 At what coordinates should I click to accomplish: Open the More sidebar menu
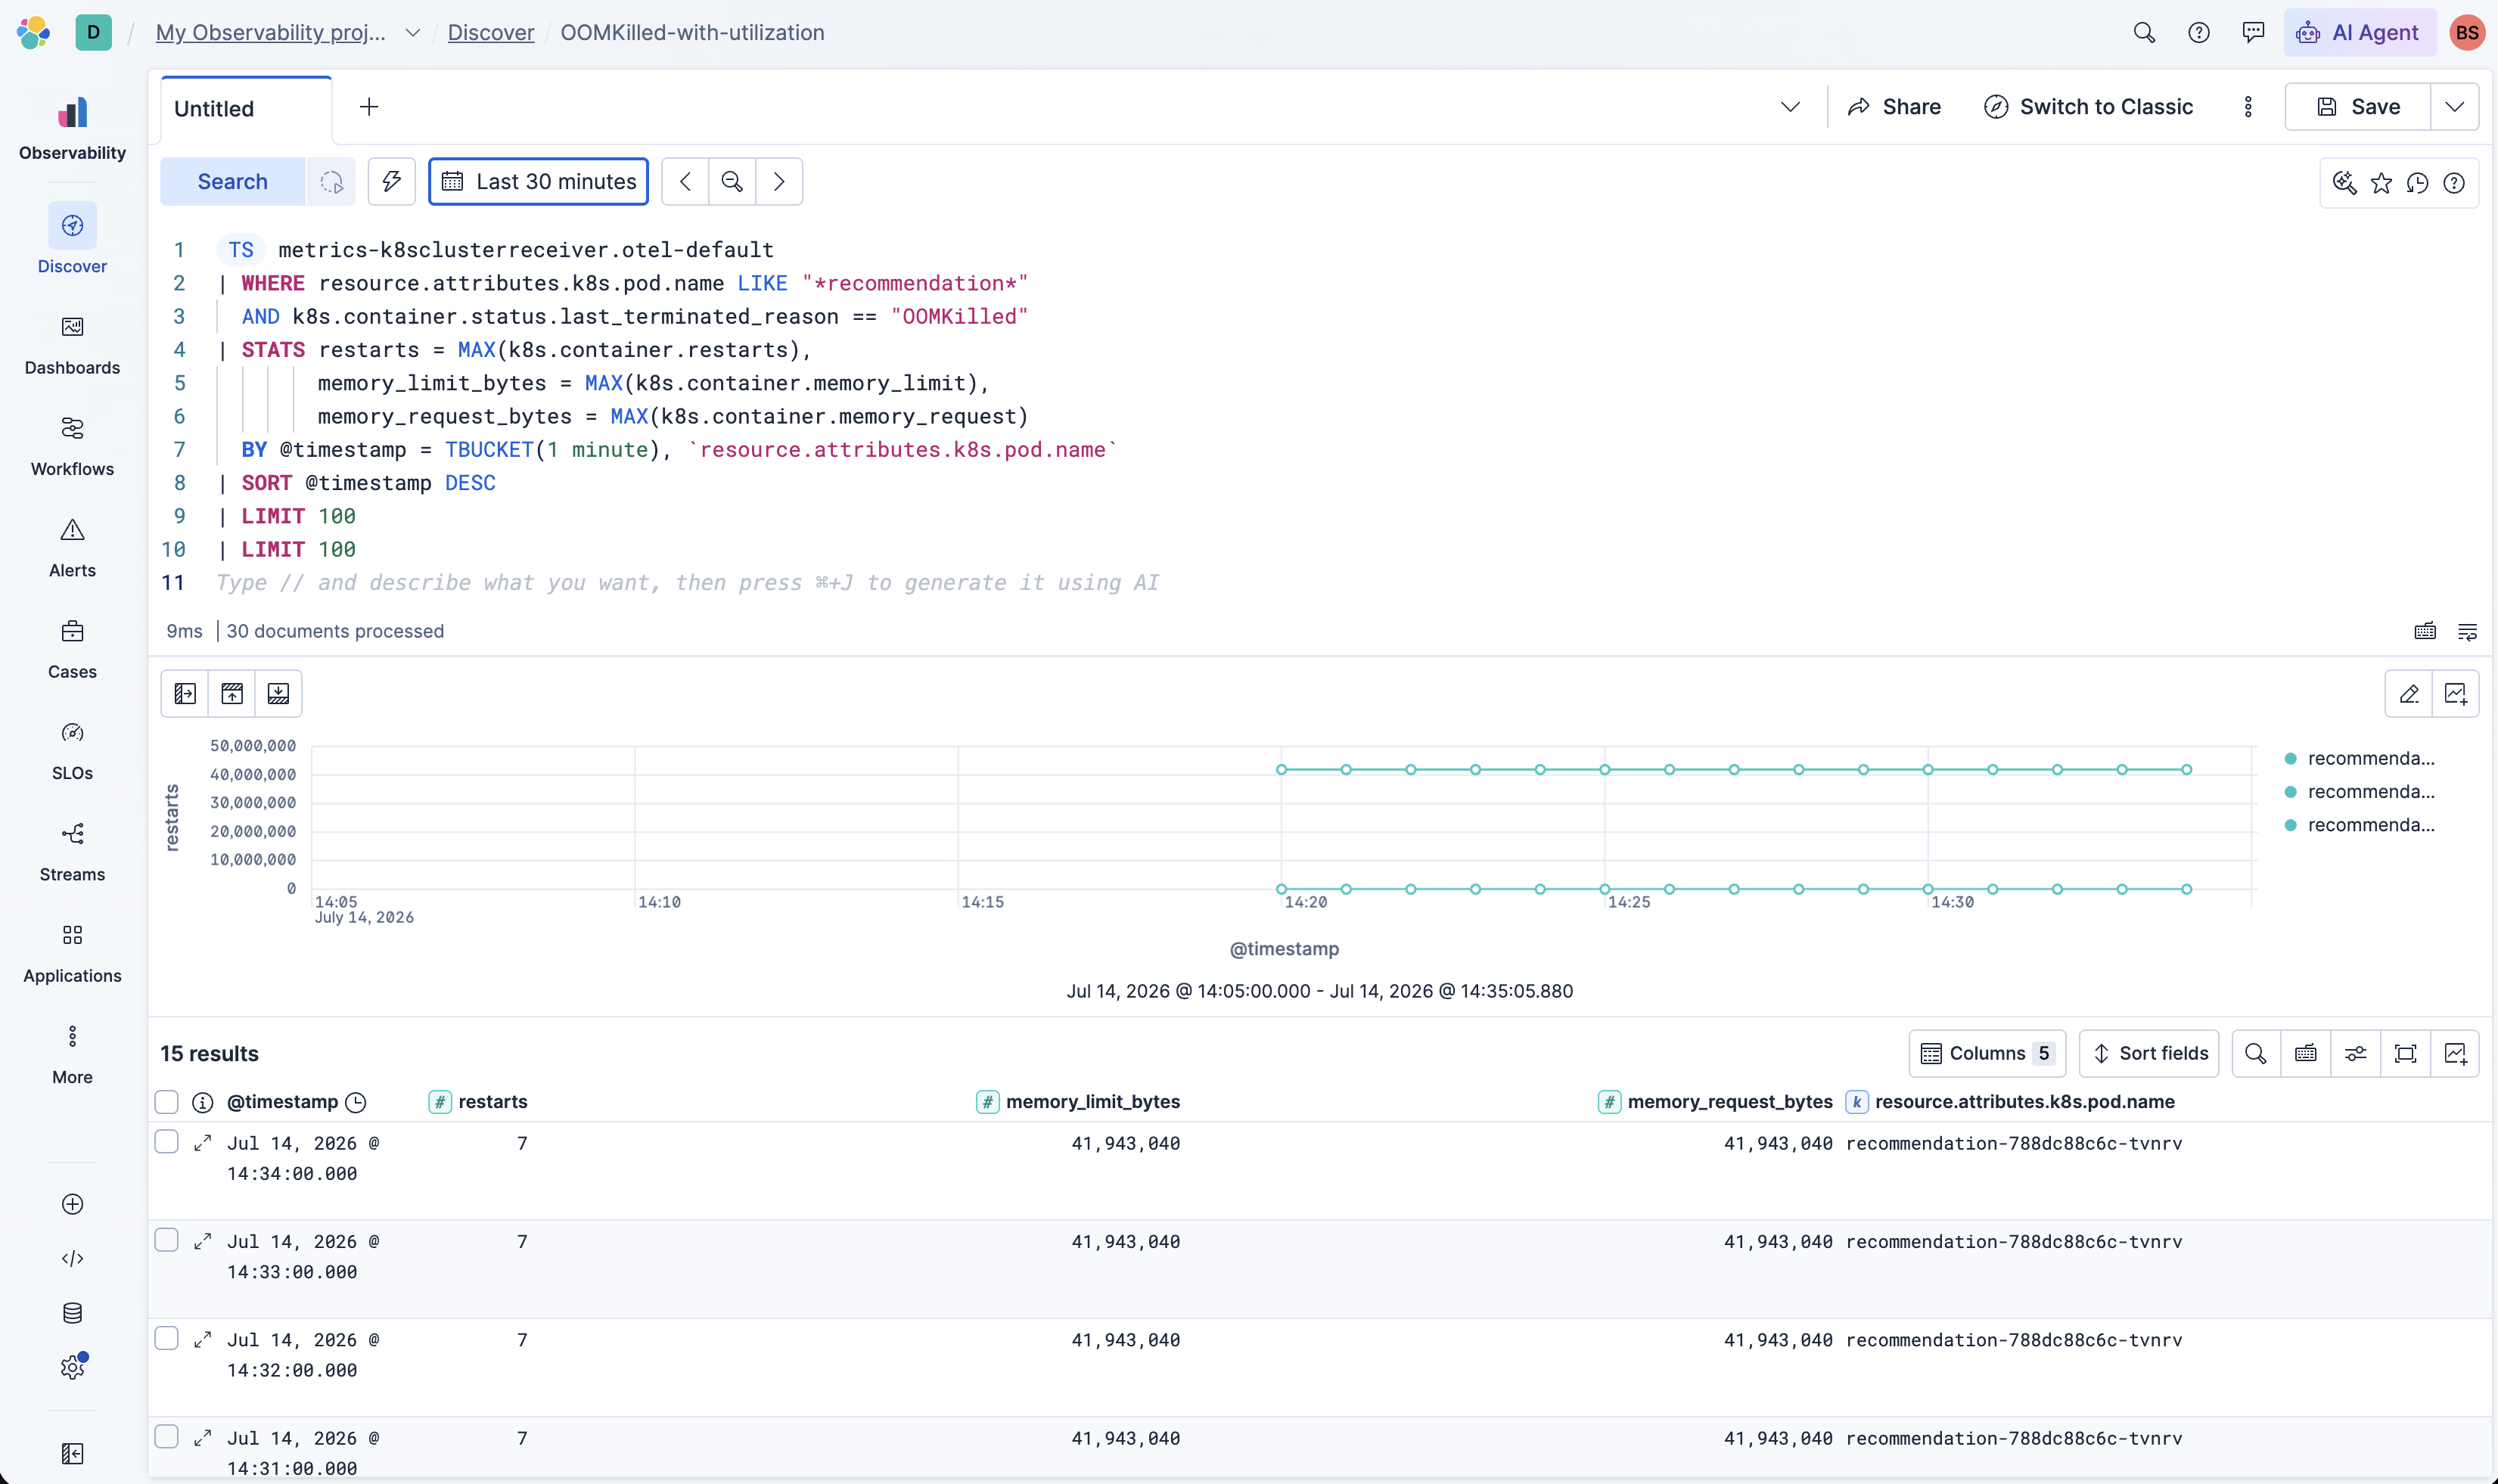pos(72,1054)
